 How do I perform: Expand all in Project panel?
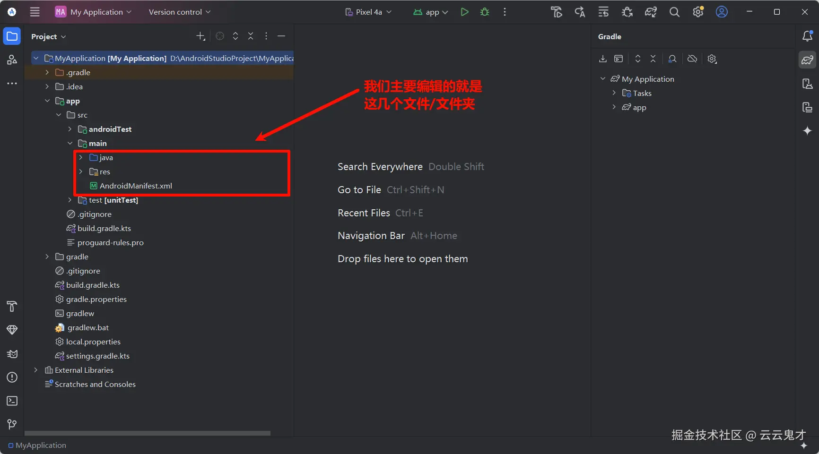click(x=235, y=36)
